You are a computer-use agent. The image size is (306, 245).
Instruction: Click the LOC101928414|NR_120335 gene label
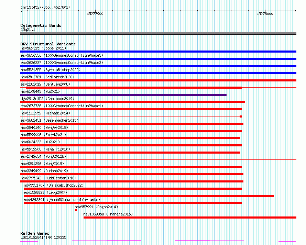tap(43, 237)
